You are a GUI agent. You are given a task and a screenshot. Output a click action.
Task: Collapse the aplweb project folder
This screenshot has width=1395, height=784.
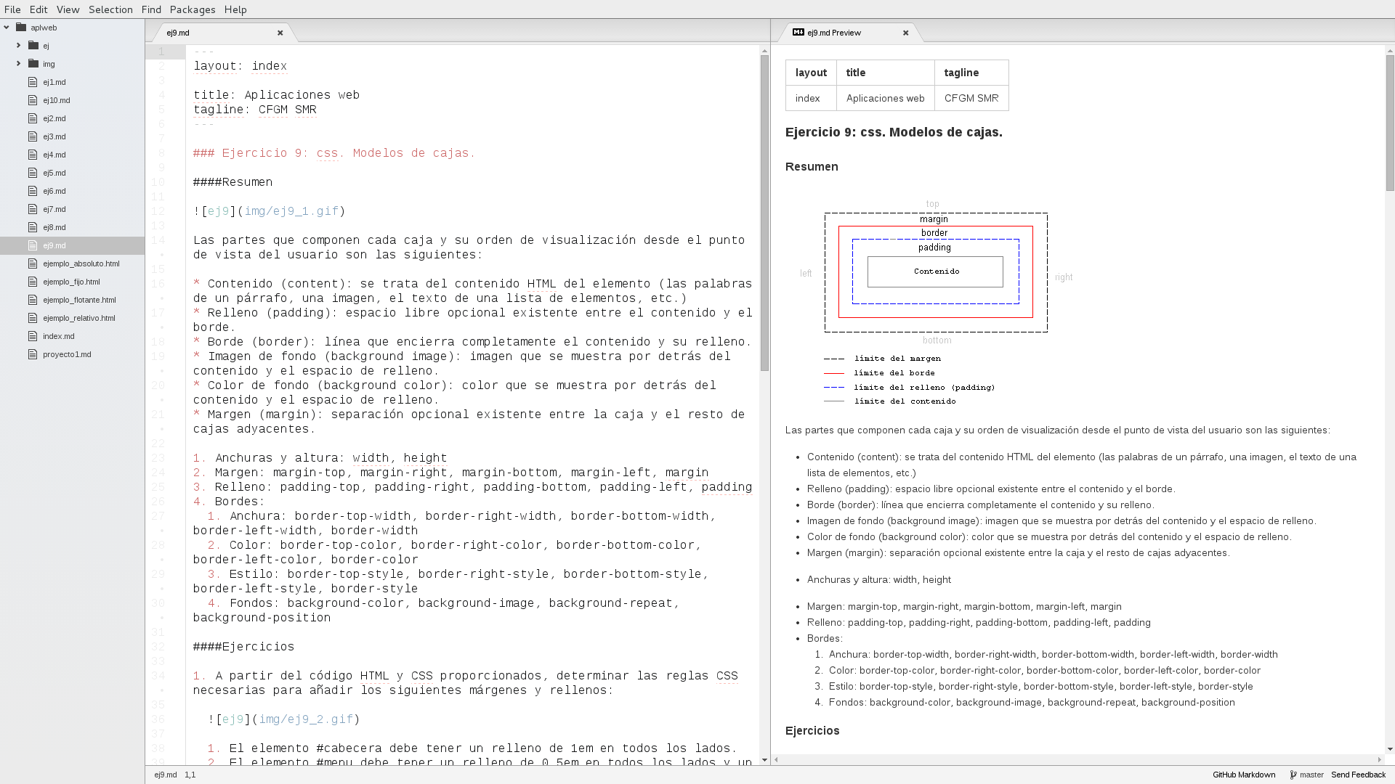[x=7, y=28]
